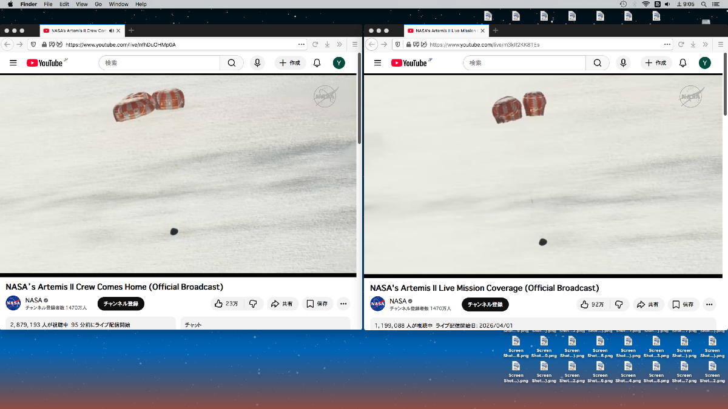Open YouTube guide menu in right window
This screenshot has height=409, width=728.
click(x=377, y=63)
